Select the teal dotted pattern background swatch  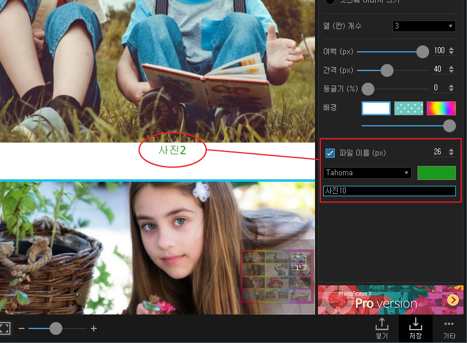[x=409, y=108]
